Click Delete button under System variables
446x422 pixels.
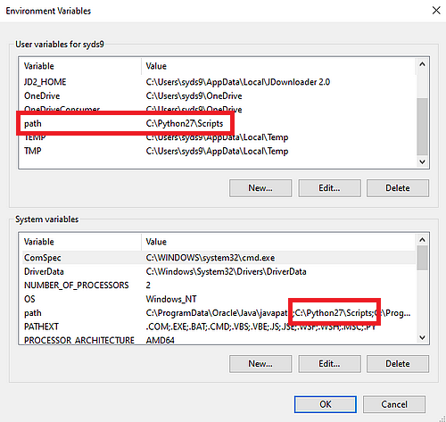pos(398,363)
